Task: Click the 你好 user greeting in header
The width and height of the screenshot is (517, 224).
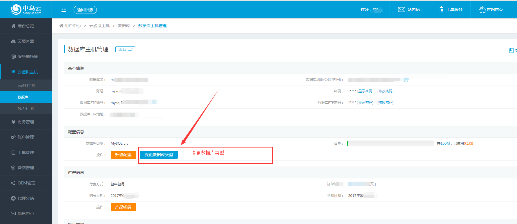Action: click(x=371, y=10)
